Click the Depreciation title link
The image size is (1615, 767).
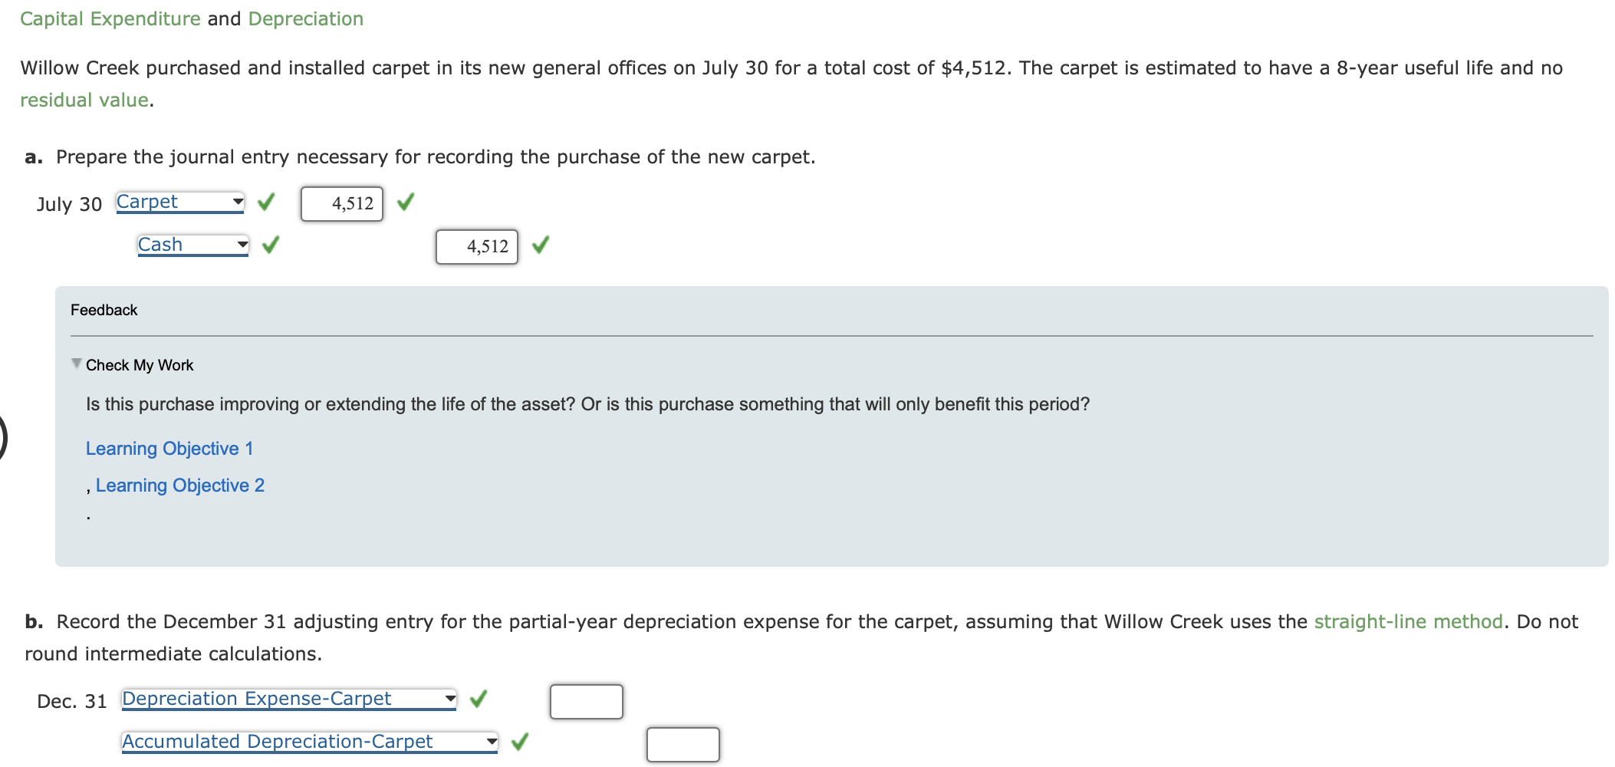pyautogui.click(x=304, y=18)
